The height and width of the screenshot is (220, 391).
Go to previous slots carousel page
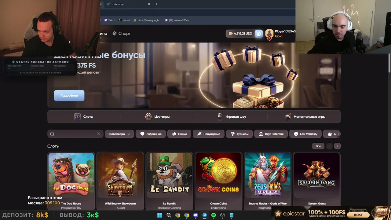point(329,146)
